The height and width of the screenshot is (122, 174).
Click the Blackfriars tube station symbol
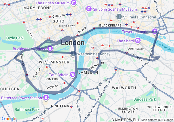coord(94,28)
